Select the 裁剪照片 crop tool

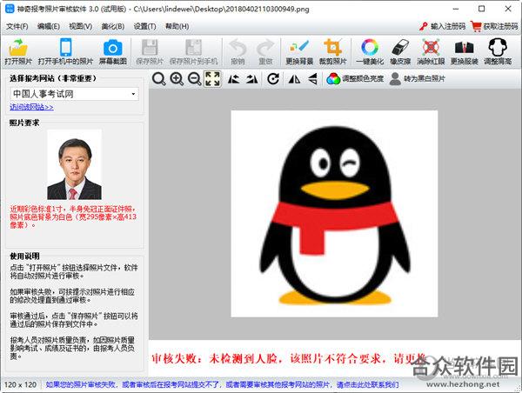point(333,51)
